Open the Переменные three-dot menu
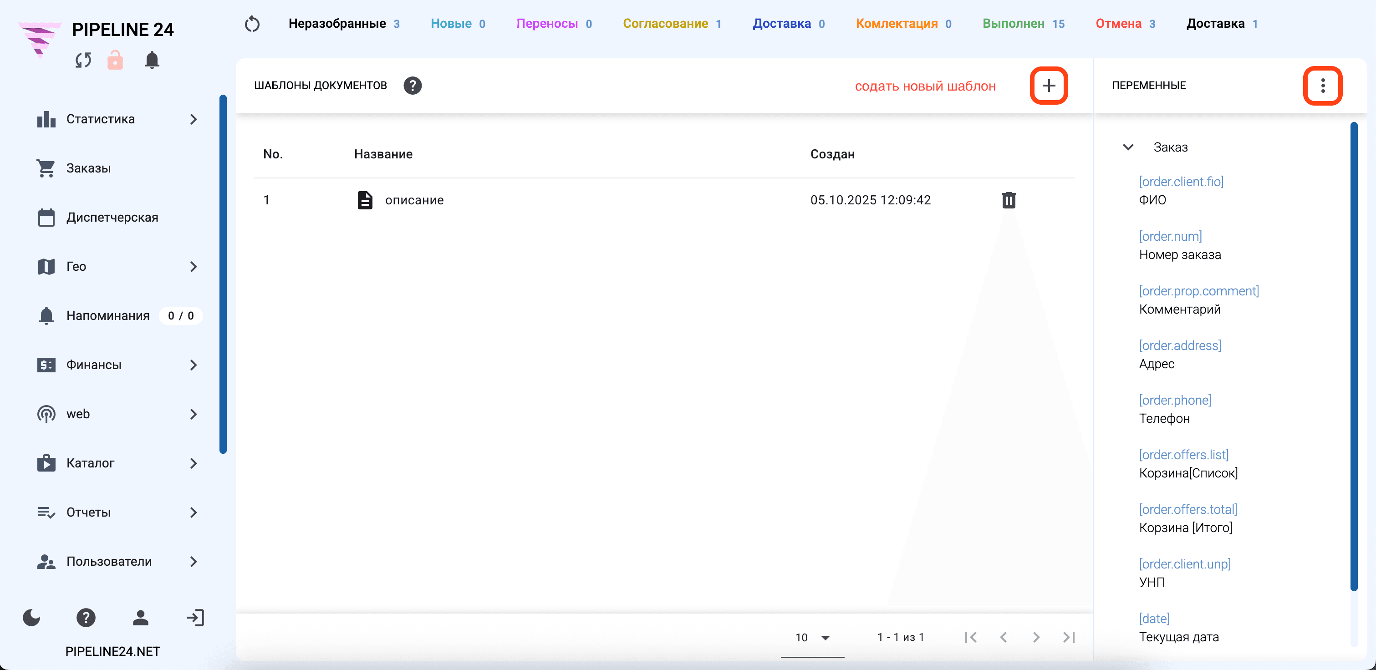 coord(1323,86)
